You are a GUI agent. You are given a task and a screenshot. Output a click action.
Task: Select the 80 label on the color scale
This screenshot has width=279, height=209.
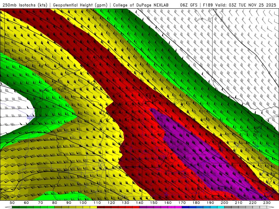tap(54, 203)
